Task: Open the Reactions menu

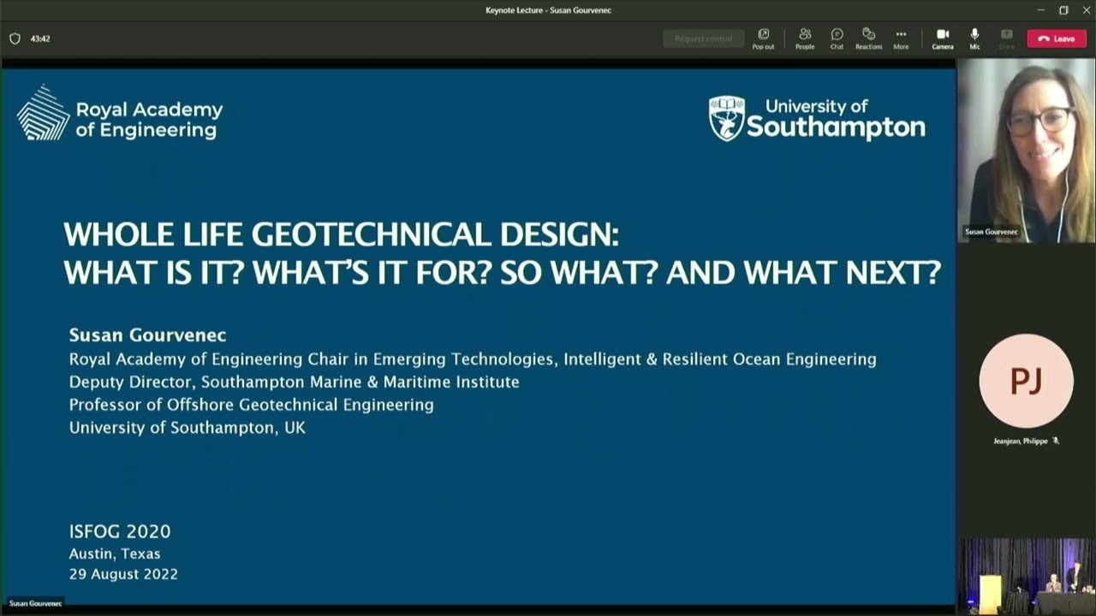Action: click(868, 38)
